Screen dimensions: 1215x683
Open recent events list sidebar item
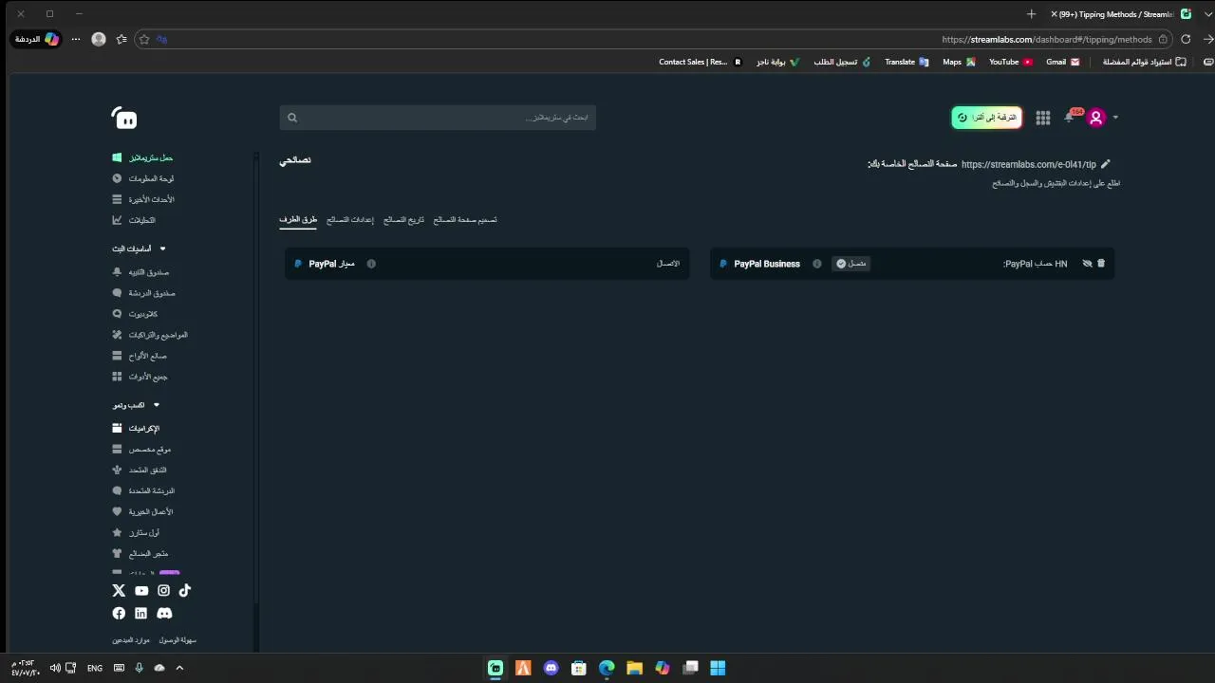coord(142,199)
